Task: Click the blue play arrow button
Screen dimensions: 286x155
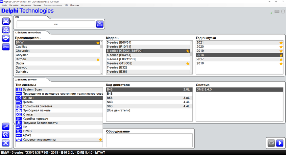Action: click(280, 143)
